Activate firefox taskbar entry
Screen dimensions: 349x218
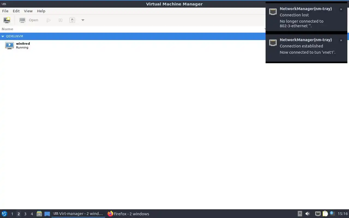tap(128, 214)
